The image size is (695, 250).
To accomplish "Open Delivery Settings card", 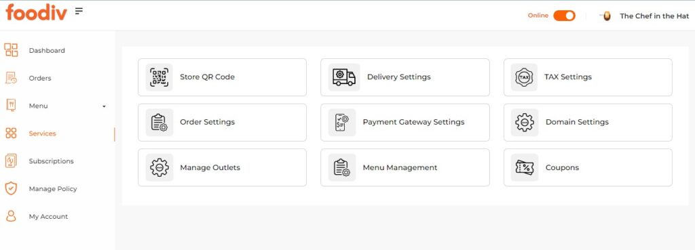I will pos(405,77).
